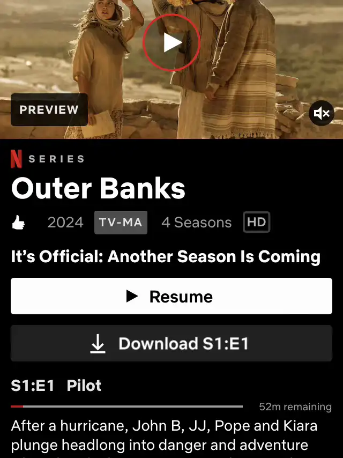Tap the thumbs up rating icon
The width and height of the screenshot is (343, 458).
click(x=18, y=222)
